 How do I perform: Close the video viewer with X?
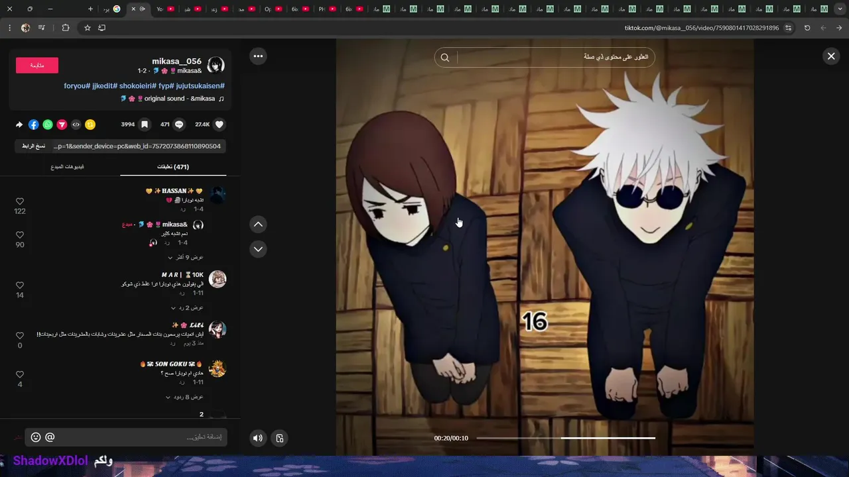point(831,56)
